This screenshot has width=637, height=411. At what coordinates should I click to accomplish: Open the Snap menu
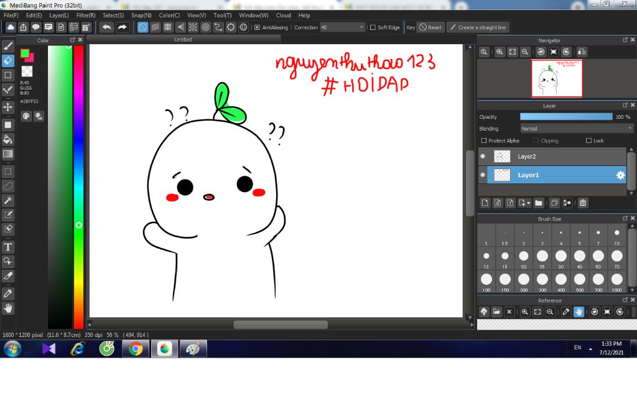(x=141, y=15)
